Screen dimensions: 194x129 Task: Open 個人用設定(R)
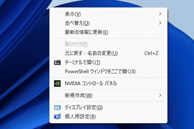(x=108, y=117)
